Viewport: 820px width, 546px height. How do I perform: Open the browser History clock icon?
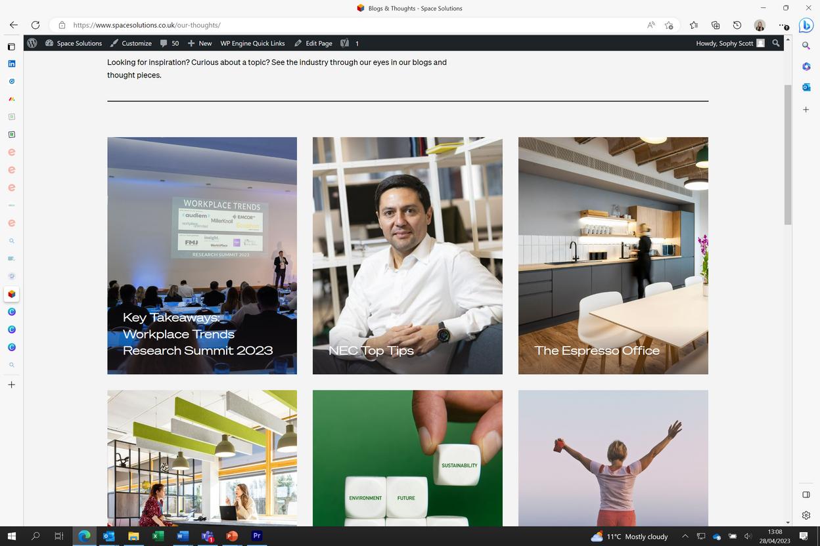[x=737, y=25]
